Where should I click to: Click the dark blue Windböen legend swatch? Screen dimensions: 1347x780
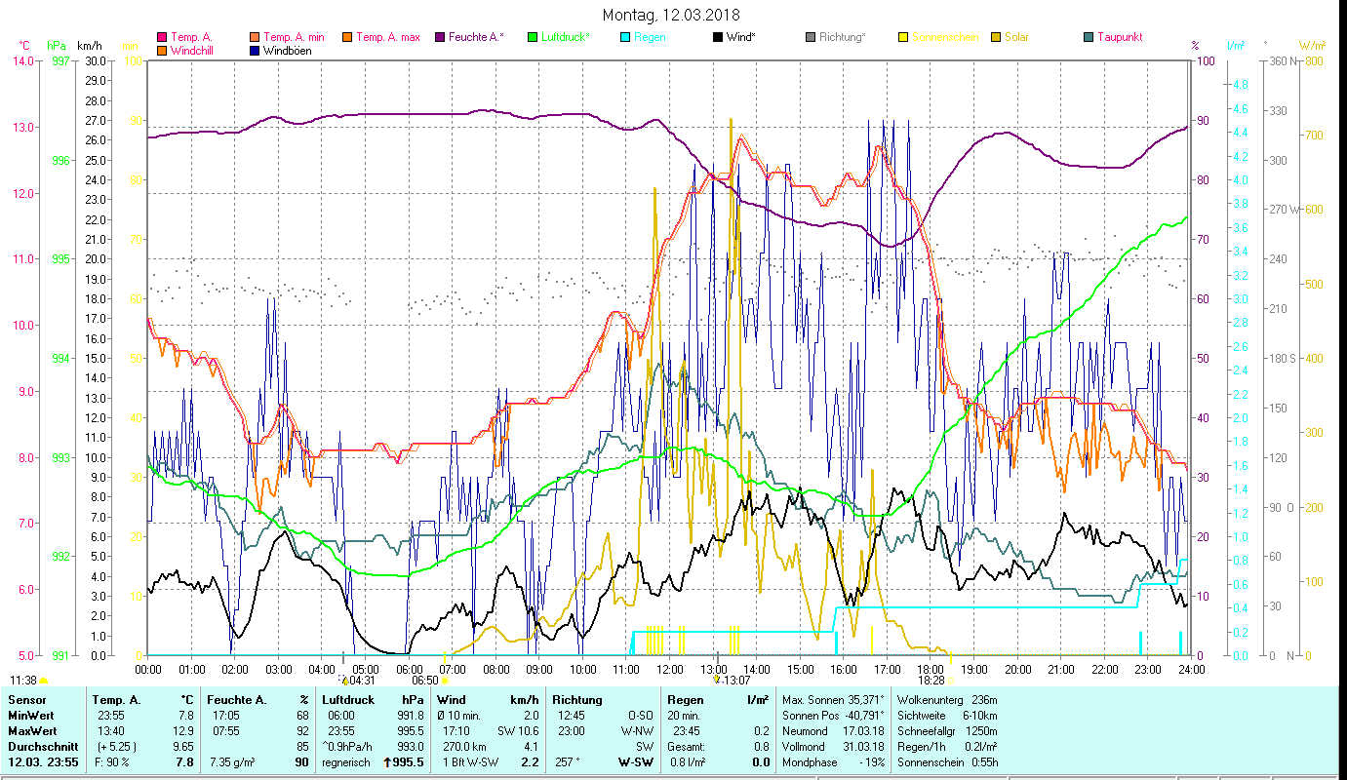[x=256, y=51]
